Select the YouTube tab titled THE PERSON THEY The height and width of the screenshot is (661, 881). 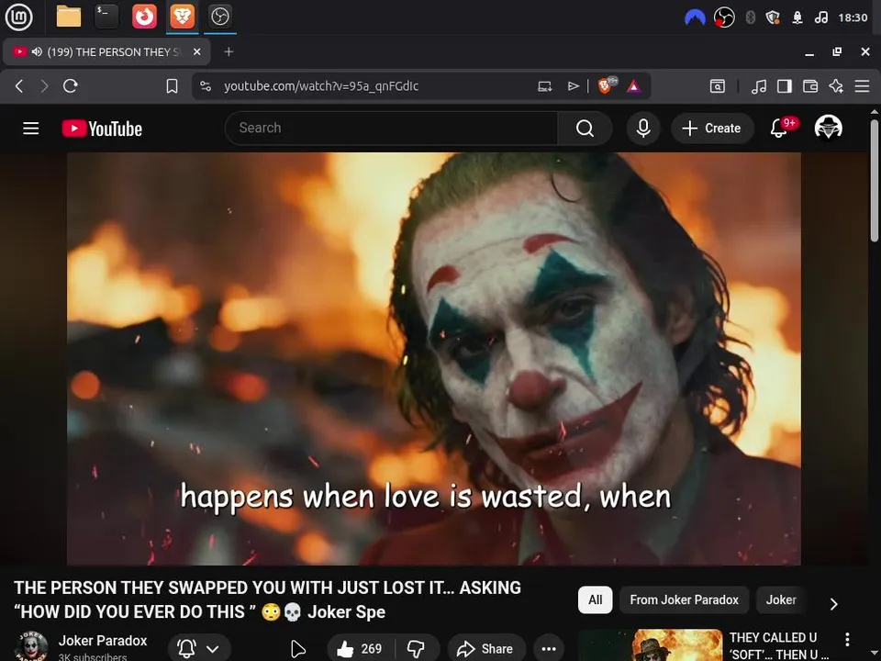click(x=106, y=52)
